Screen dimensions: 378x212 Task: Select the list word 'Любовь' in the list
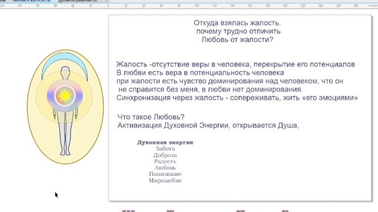(165, 168)
